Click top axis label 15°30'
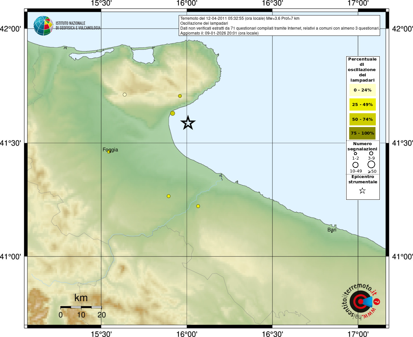The height and width of the screenshot is (337, 413). pos(101,3)
